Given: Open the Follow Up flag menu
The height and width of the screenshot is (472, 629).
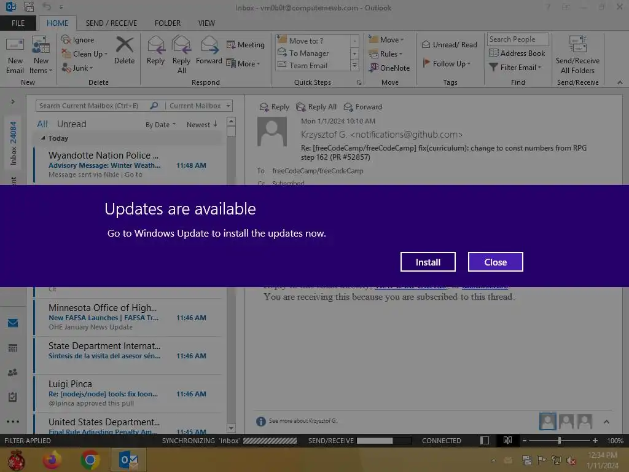Looking at the screenshot, I should [x=447, y=63].
